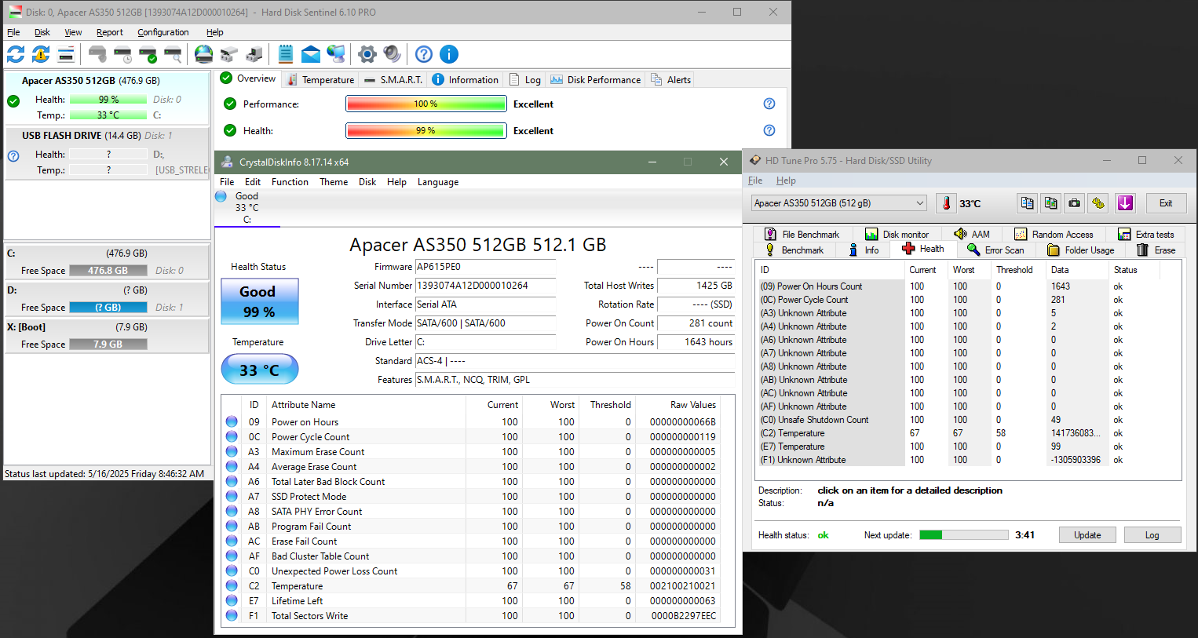This screenshot has width=1198, height=638.
Task: Open the Theme menu in CrystalDiskInfo
Action: click(x=333, y=182)
